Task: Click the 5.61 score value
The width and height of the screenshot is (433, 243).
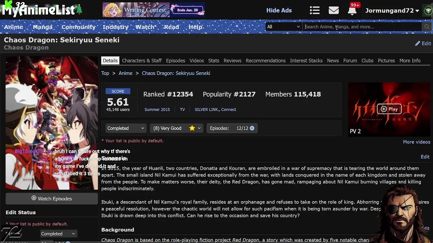Action: [118, 102]
